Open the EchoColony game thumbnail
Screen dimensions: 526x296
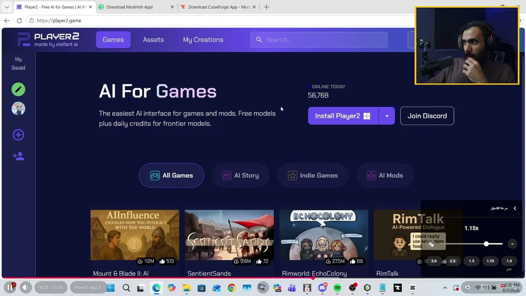[x=324, y=235]
